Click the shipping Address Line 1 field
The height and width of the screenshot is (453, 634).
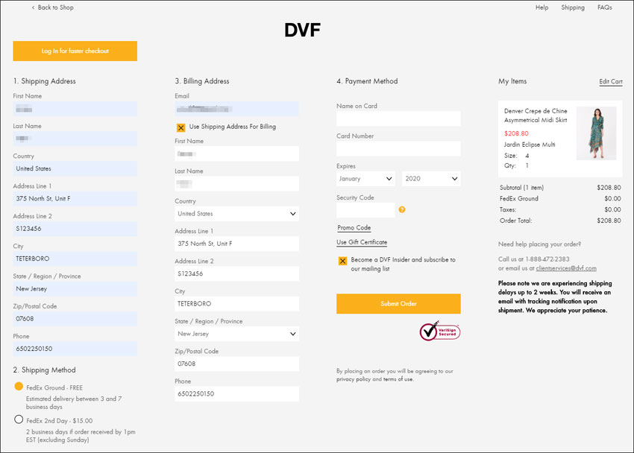tap(75, 199)
